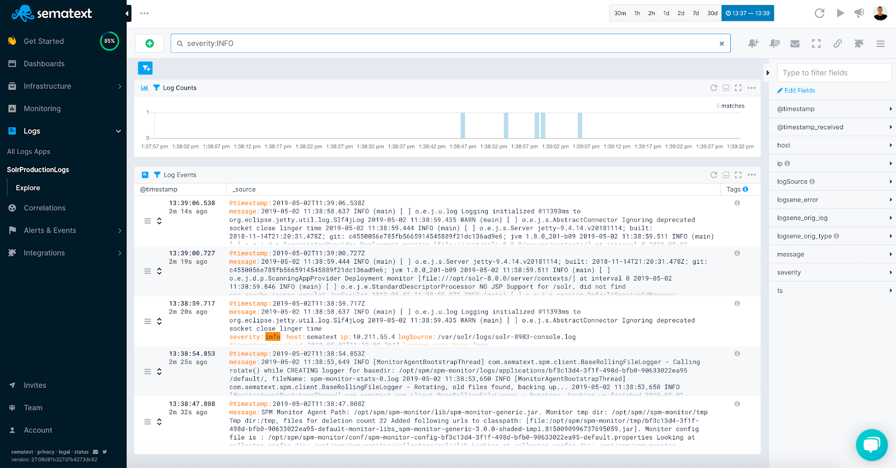
Task: Expand the @timestamp field
Action: tap(890, 109)
